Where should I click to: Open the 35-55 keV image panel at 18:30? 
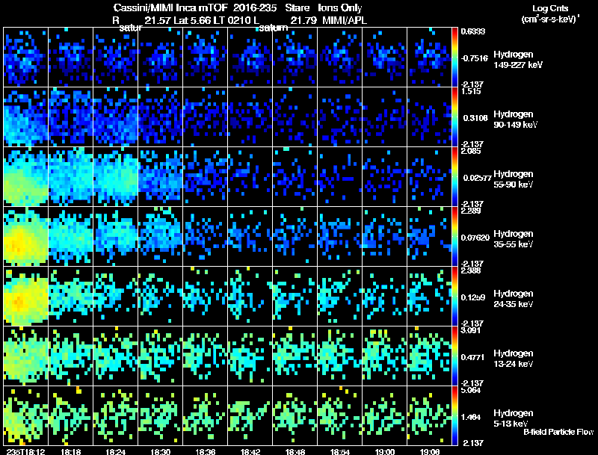pos(161,236)
